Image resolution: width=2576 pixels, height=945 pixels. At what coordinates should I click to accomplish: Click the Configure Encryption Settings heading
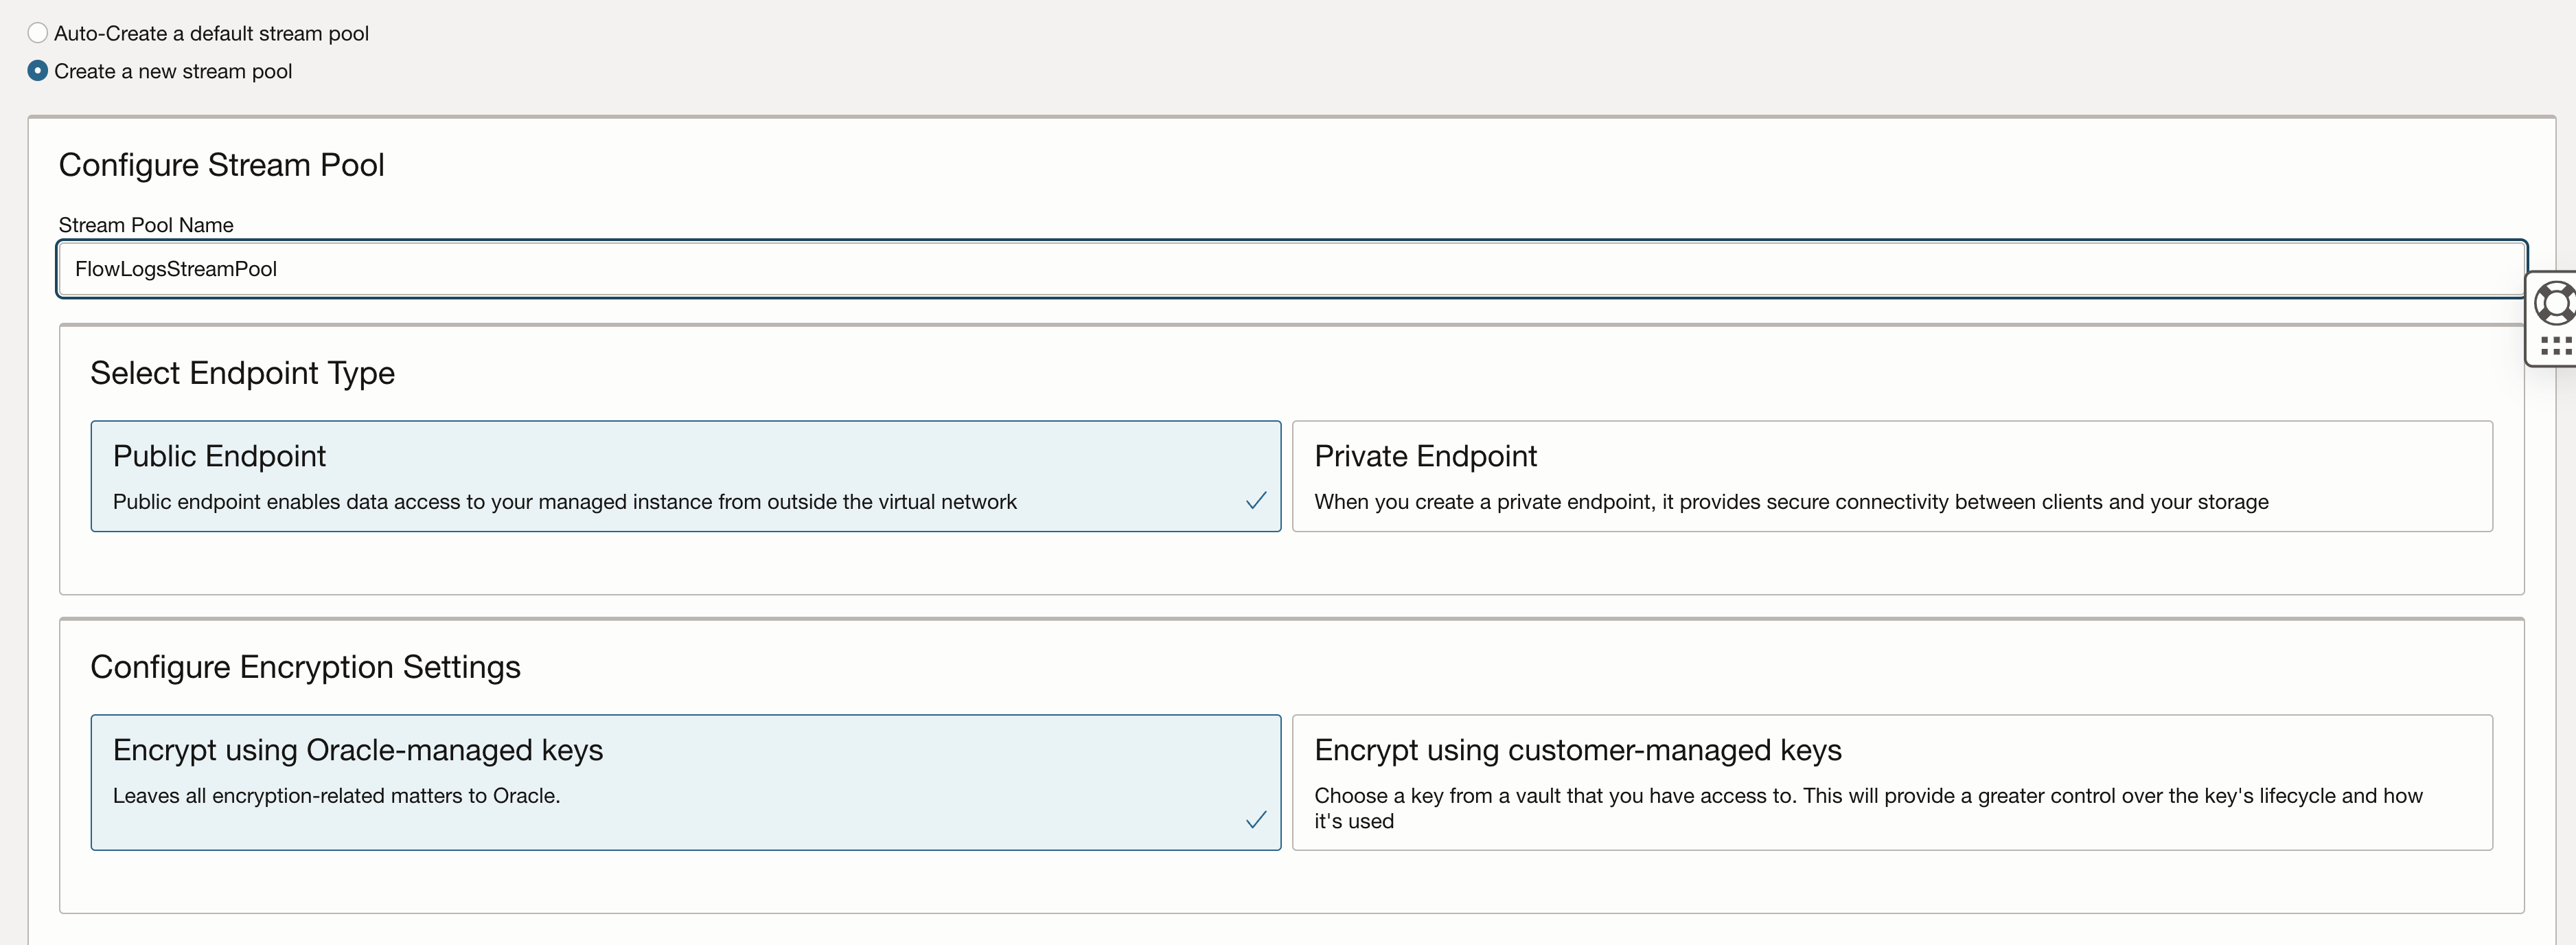[x=306, y=667]
